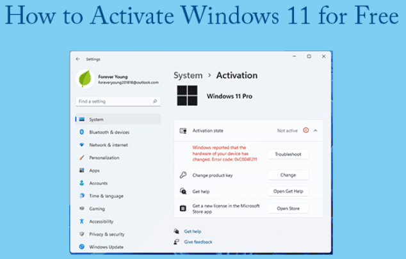Click the Open Get Help button
406x259 pixels.
click(288, 191)
